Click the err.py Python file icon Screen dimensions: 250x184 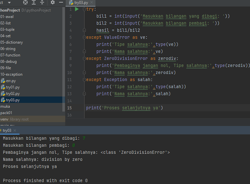(3, 81)
